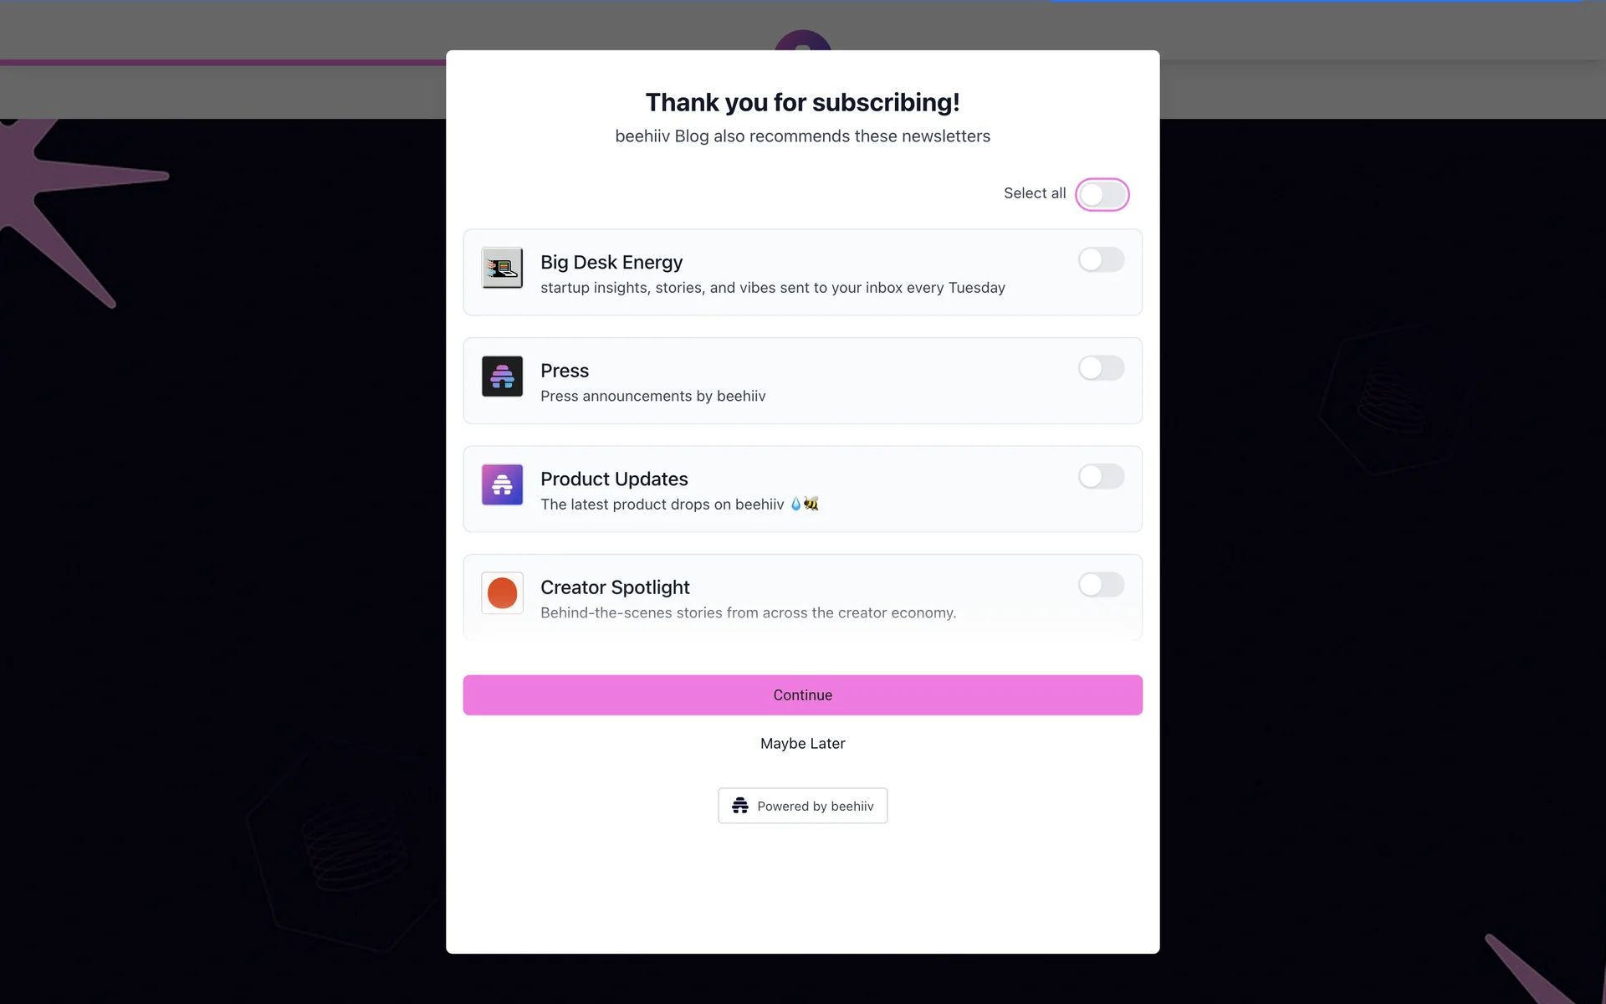This screenshot has height=1004, width=1606.
Task: Click the Product Updates purple beehive logo
Action: (502, 484)
